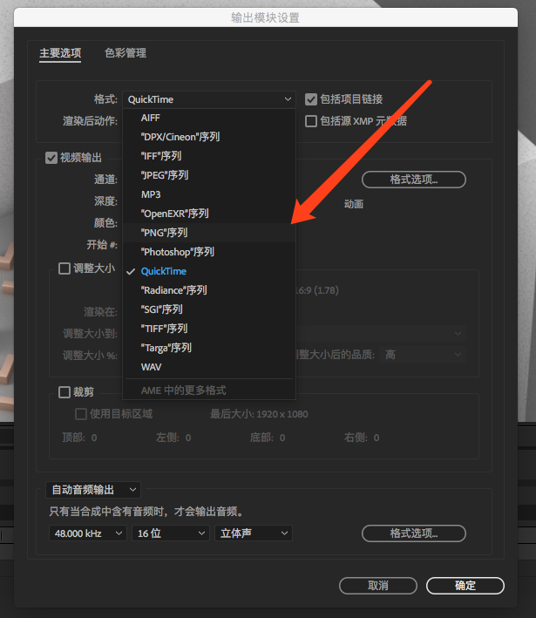Select "PNG"序列 from format list
The width and height of the screenshot is (536, 618).
pos(165,233)
